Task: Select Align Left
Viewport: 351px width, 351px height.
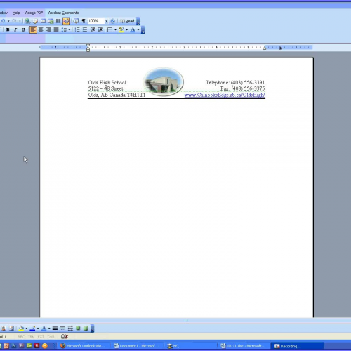Action: click(33, 29)
